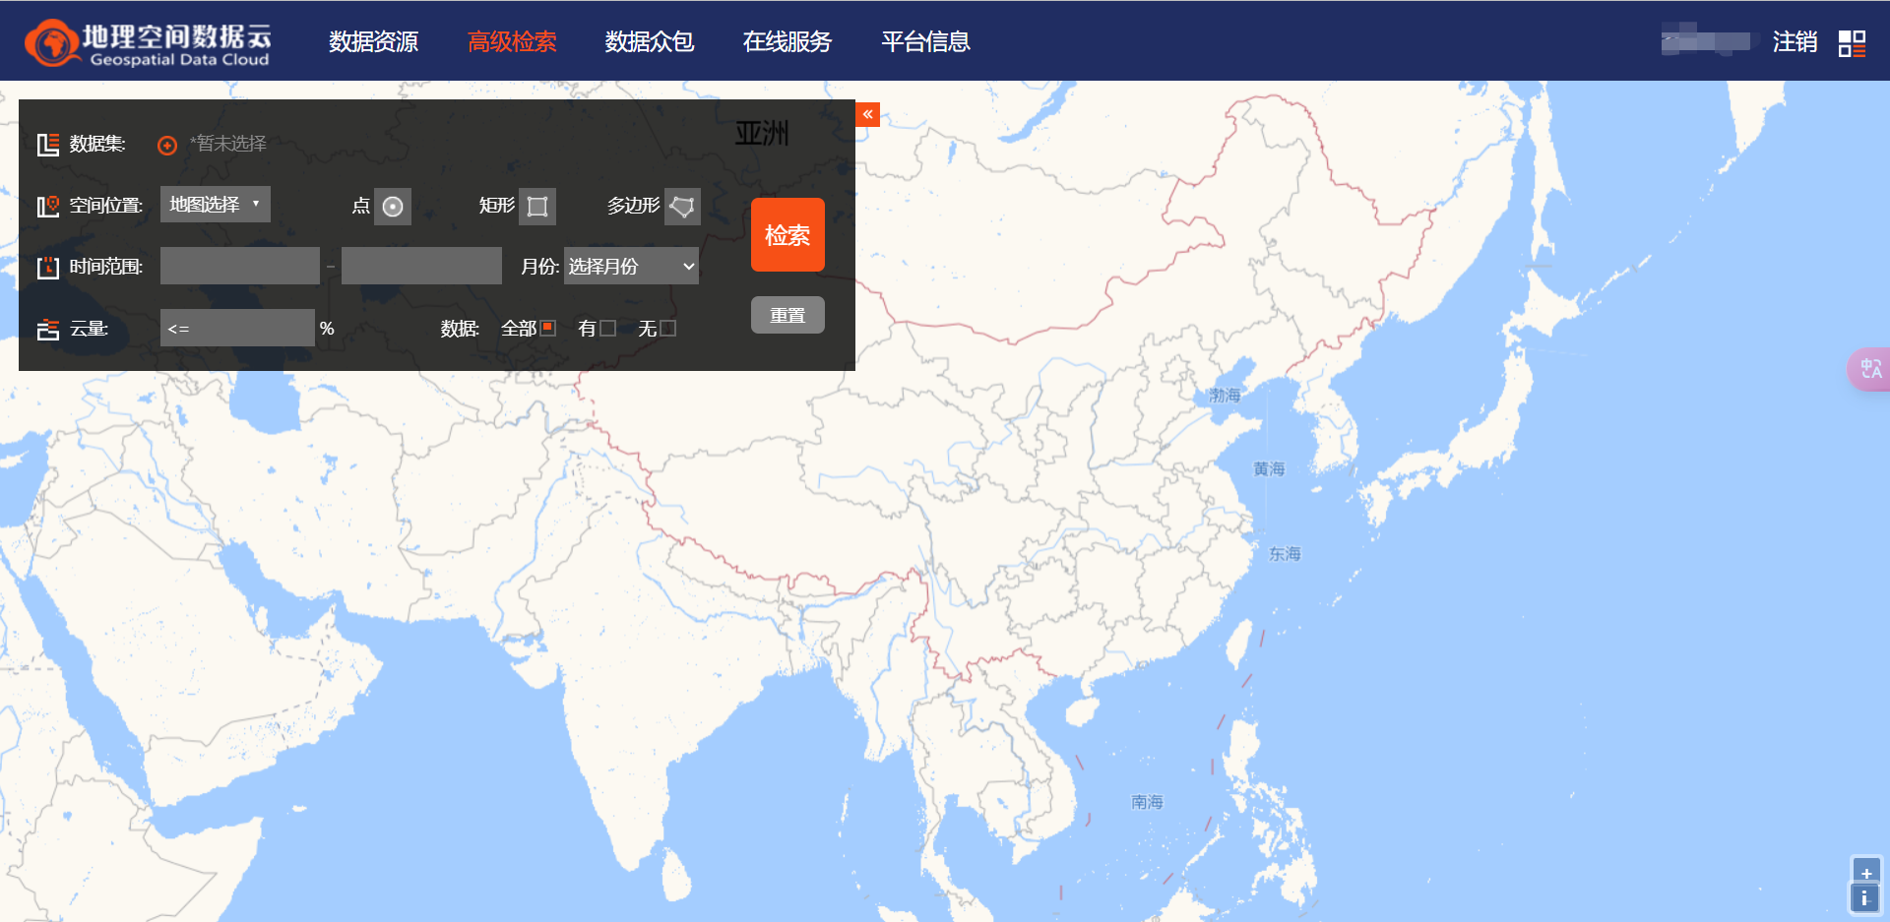
Task: Select the rectangle drawing tool (矩形)
Action: pos(537,207)
